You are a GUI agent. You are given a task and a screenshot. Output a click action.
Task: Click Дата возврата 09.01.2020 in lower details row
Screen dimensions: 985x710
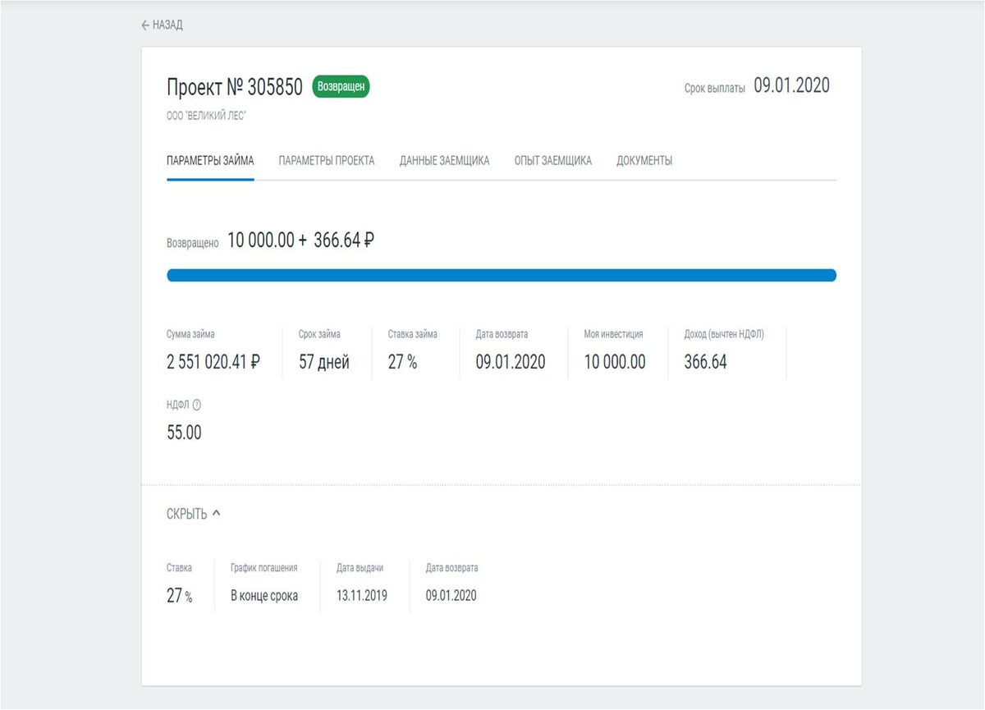[x=451, y=596]
